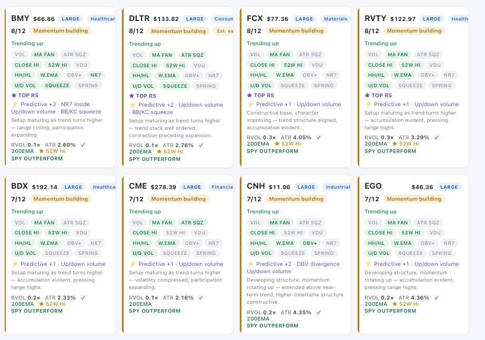Click the lightning Predictive icon on RVTY card
Viewport: 485px width, 340px height.
point(368,104)
